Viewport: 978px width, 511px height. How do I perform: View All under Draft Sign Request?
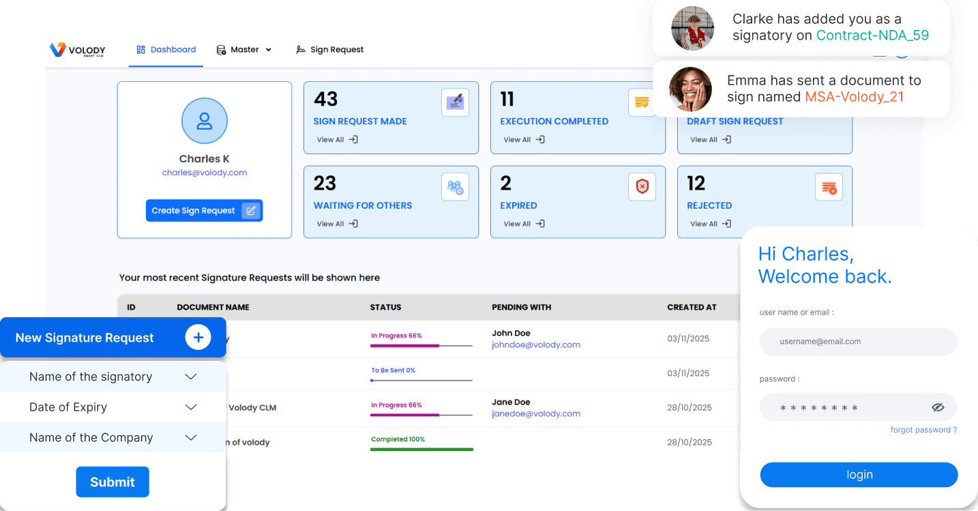(x=711, y=140)
